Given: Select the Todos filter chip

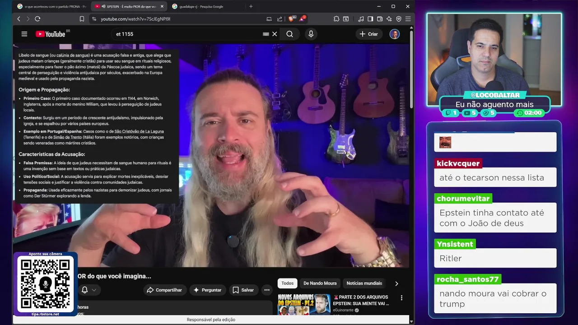Looking at the screenshot, I should click(x=288, y=283).
